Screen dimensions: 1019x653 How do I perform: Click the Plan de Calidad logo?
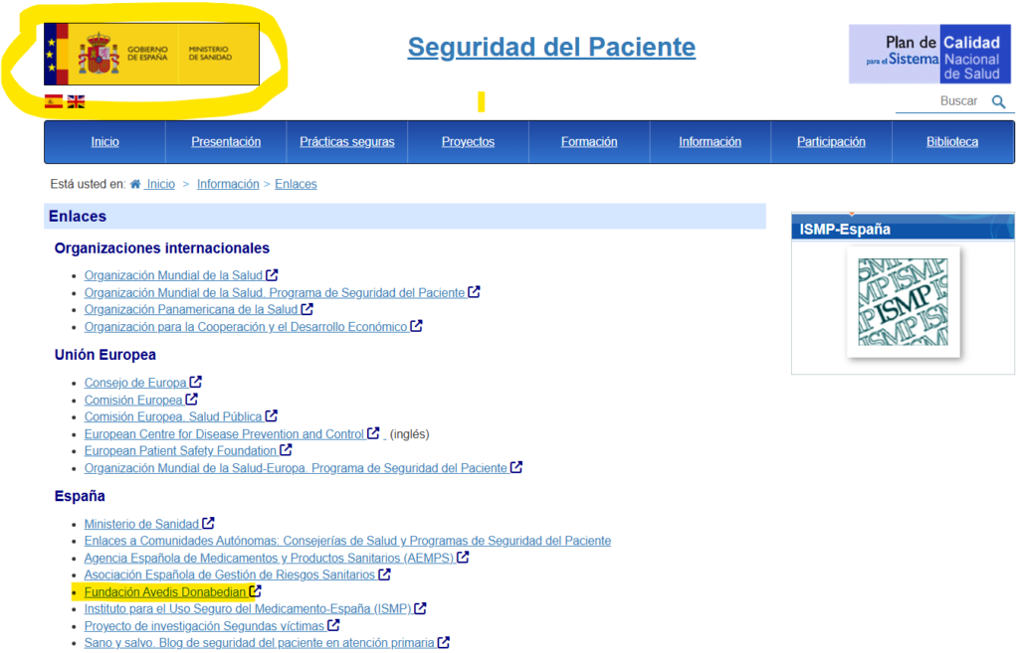[x=929, y=54]
